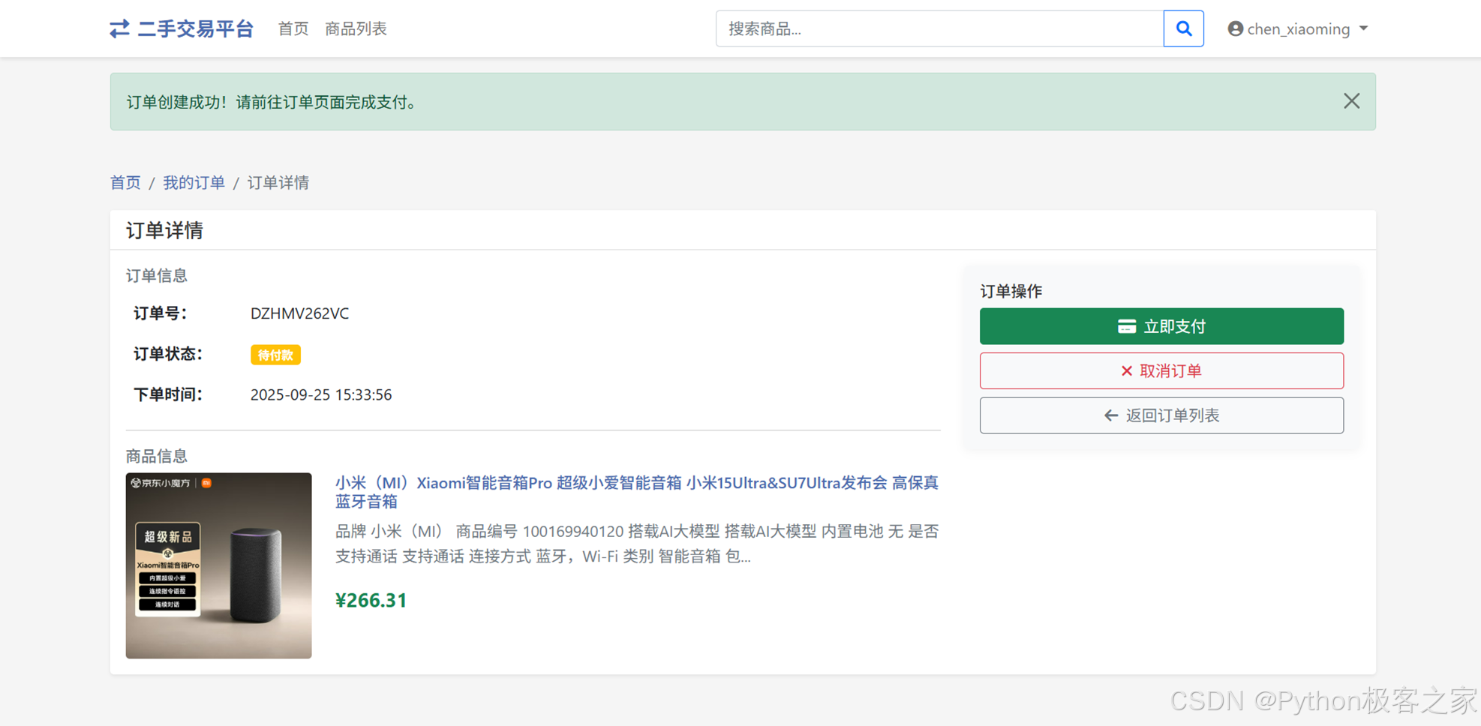Open 我的订单 breadcrumb link
This screenshot has height=726, width=1481.
click(x=194, y=182)
